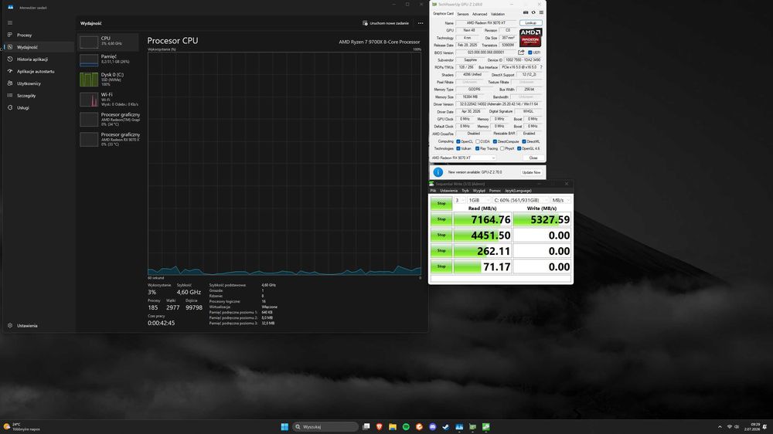
Task: Toggle DirectML checkbox in GPU-Z
Action: pos(524,141)
